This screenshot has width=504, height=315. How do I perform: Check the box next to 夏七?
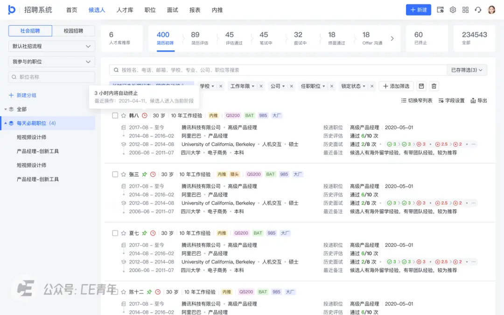point(115,233)
